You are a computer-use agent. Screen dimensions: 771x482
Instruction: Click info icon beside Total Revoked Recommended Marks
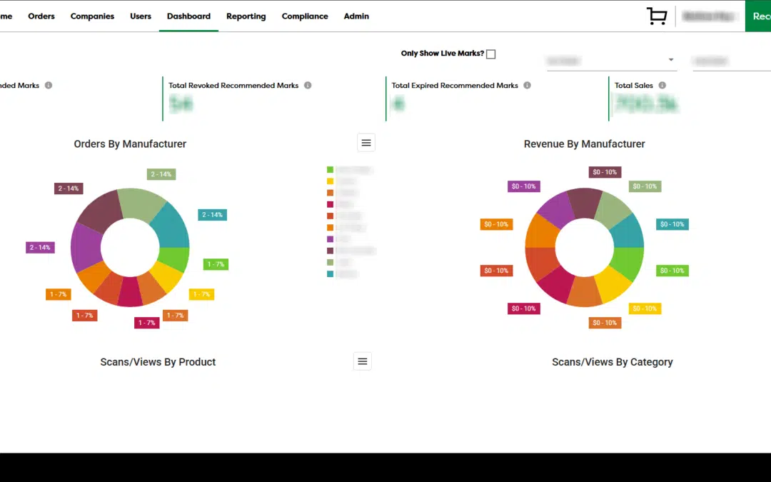(308, 86)
